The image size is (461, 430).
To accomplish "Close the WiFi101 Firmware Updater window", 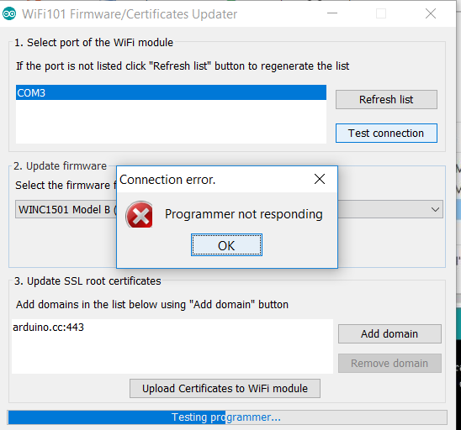I will 431,13.
